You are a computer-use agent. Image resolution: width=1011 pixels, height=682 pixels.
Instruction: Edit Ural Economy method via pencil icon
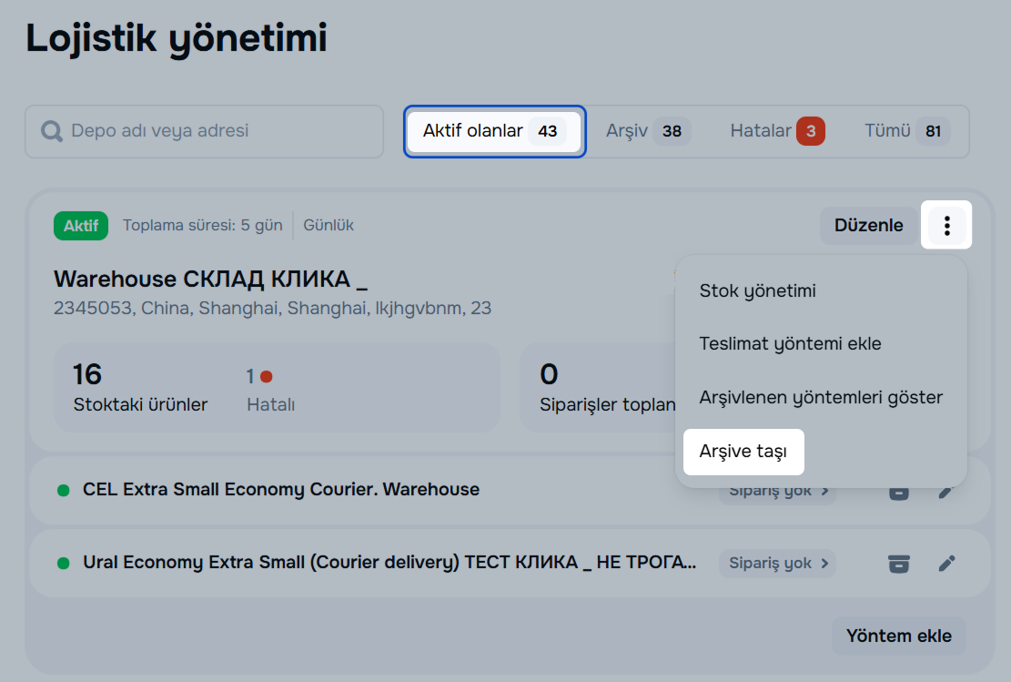tap(946, 564)
